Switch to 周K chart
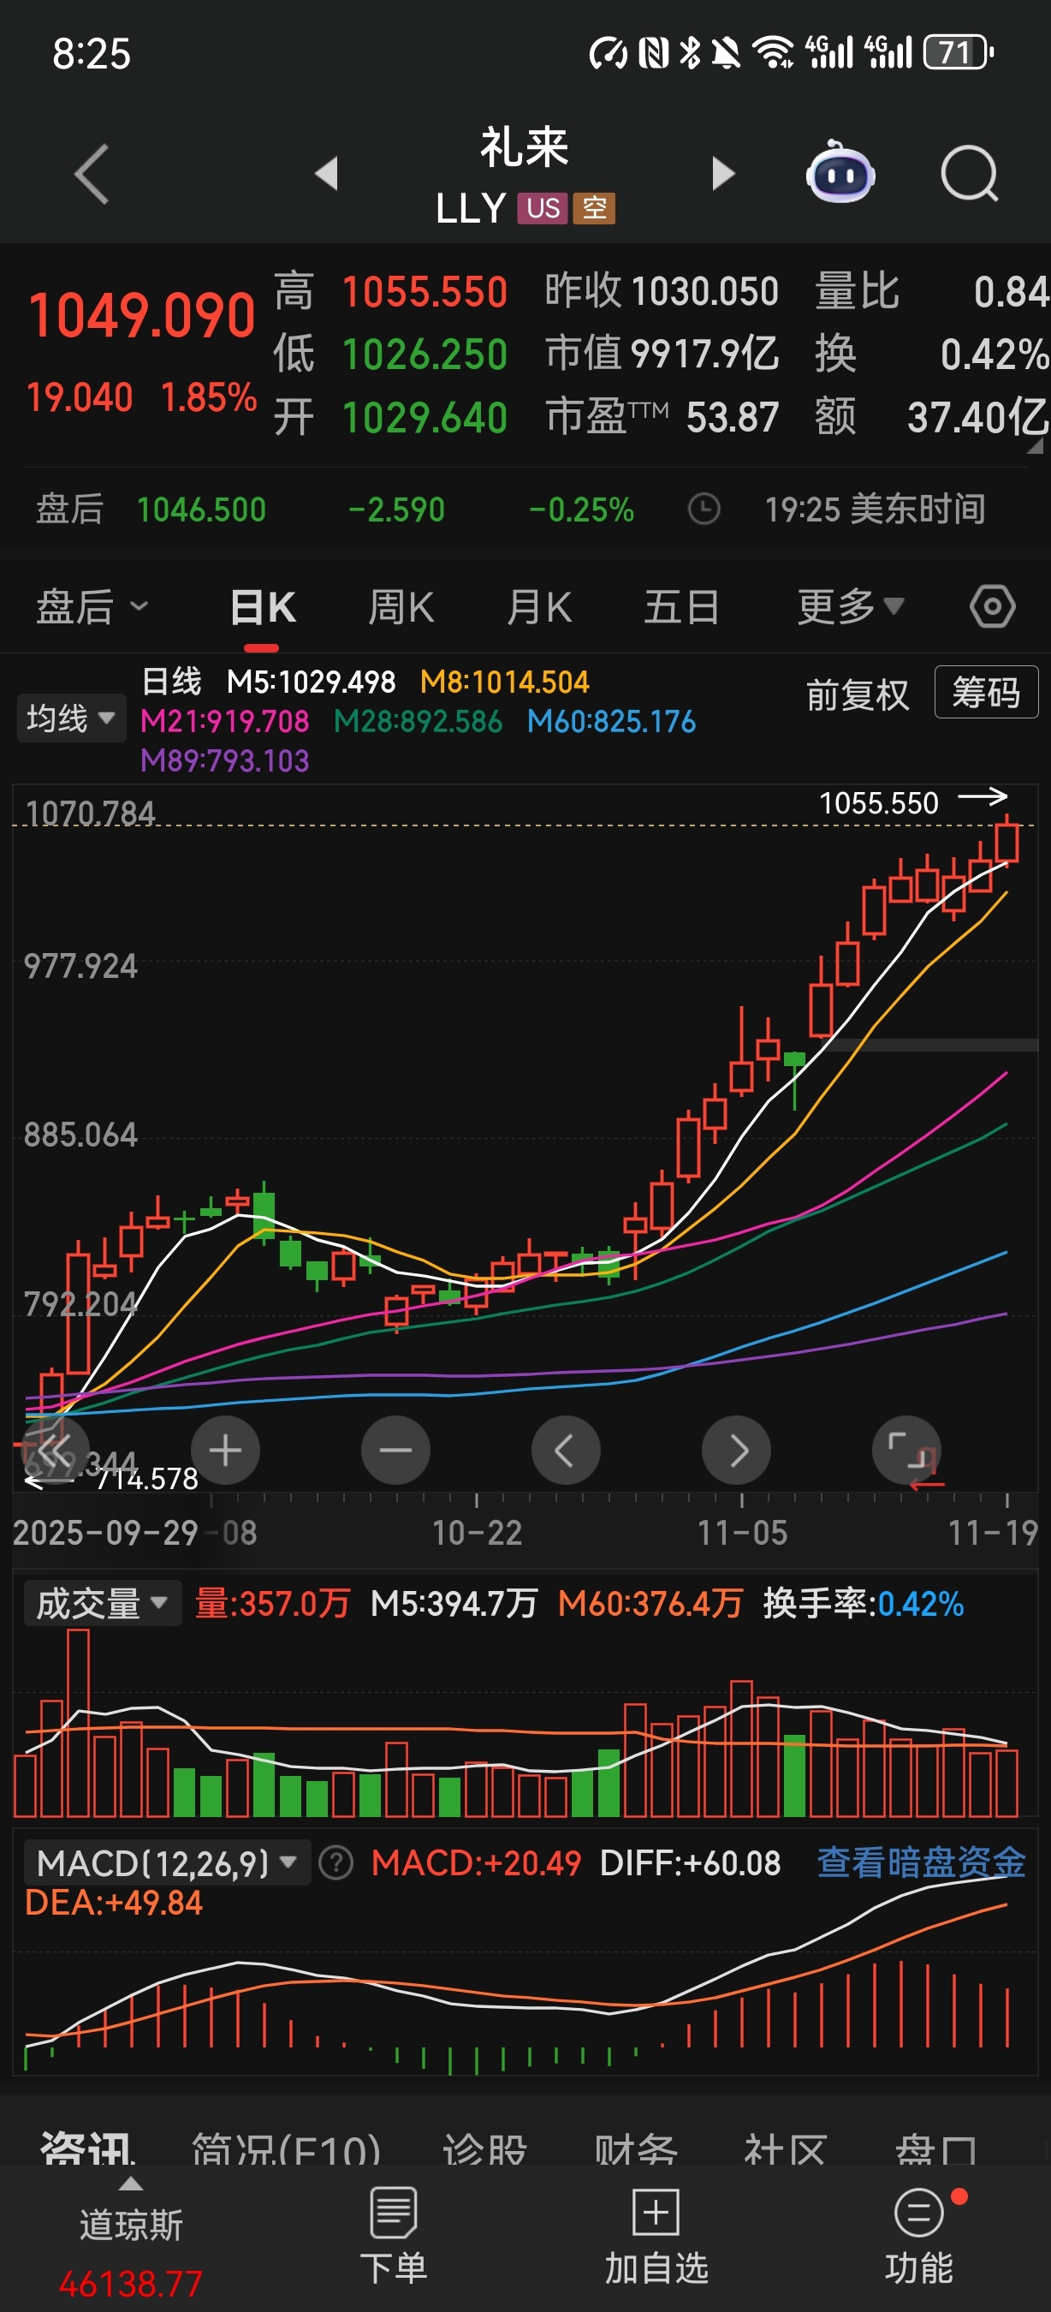Viewport: 1051px width, 2312px height. [400, 608]
